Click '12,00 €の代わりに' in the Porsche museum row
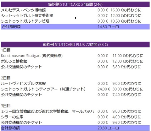Image resolution: width=151 pixels, height=131 pixels. coord(128,61)
